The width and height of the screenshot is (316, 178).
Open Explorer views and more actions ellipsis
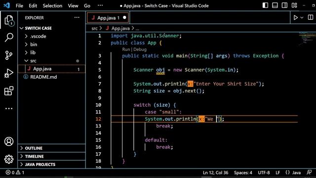(x=77, y=18)
